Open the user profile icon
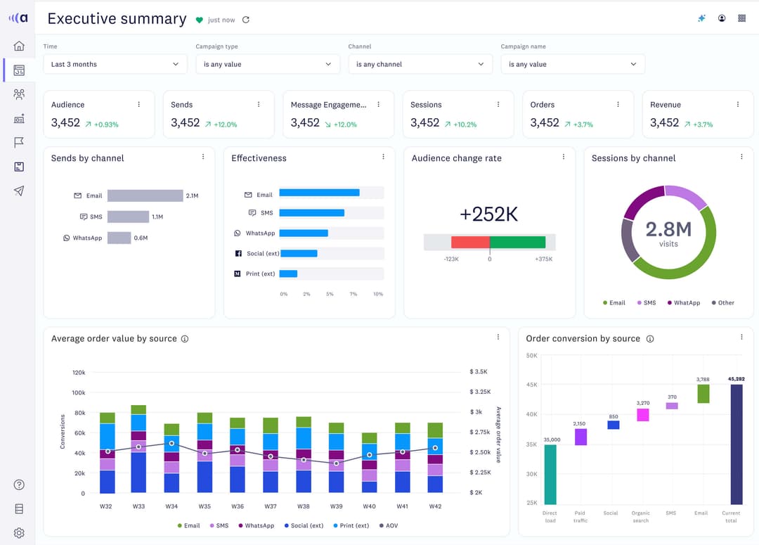The height and width of the screenshot is (545, 759). (722, 18)
